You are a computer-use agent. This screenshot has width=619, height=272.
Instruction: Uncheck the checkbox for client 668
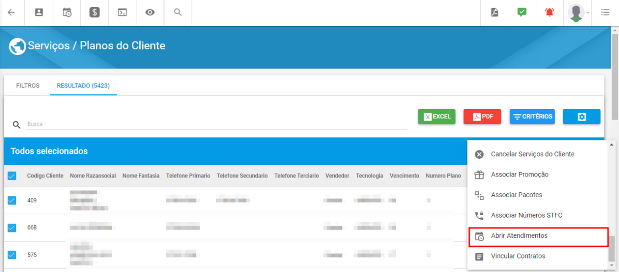pyautogui.click(x=12, y=228)
